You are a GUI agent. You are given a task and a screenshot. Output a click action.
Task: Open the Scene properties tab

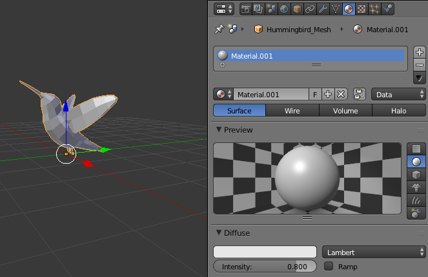pos(271,9)
